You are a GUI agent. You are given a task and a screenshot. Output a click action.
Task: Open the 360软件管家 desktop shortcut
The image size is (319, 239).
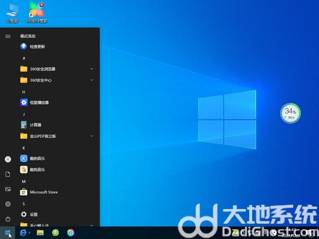tap(36, 13)
